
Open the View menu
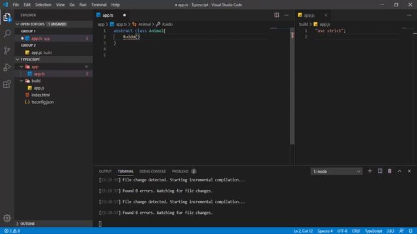pos(61,5)
